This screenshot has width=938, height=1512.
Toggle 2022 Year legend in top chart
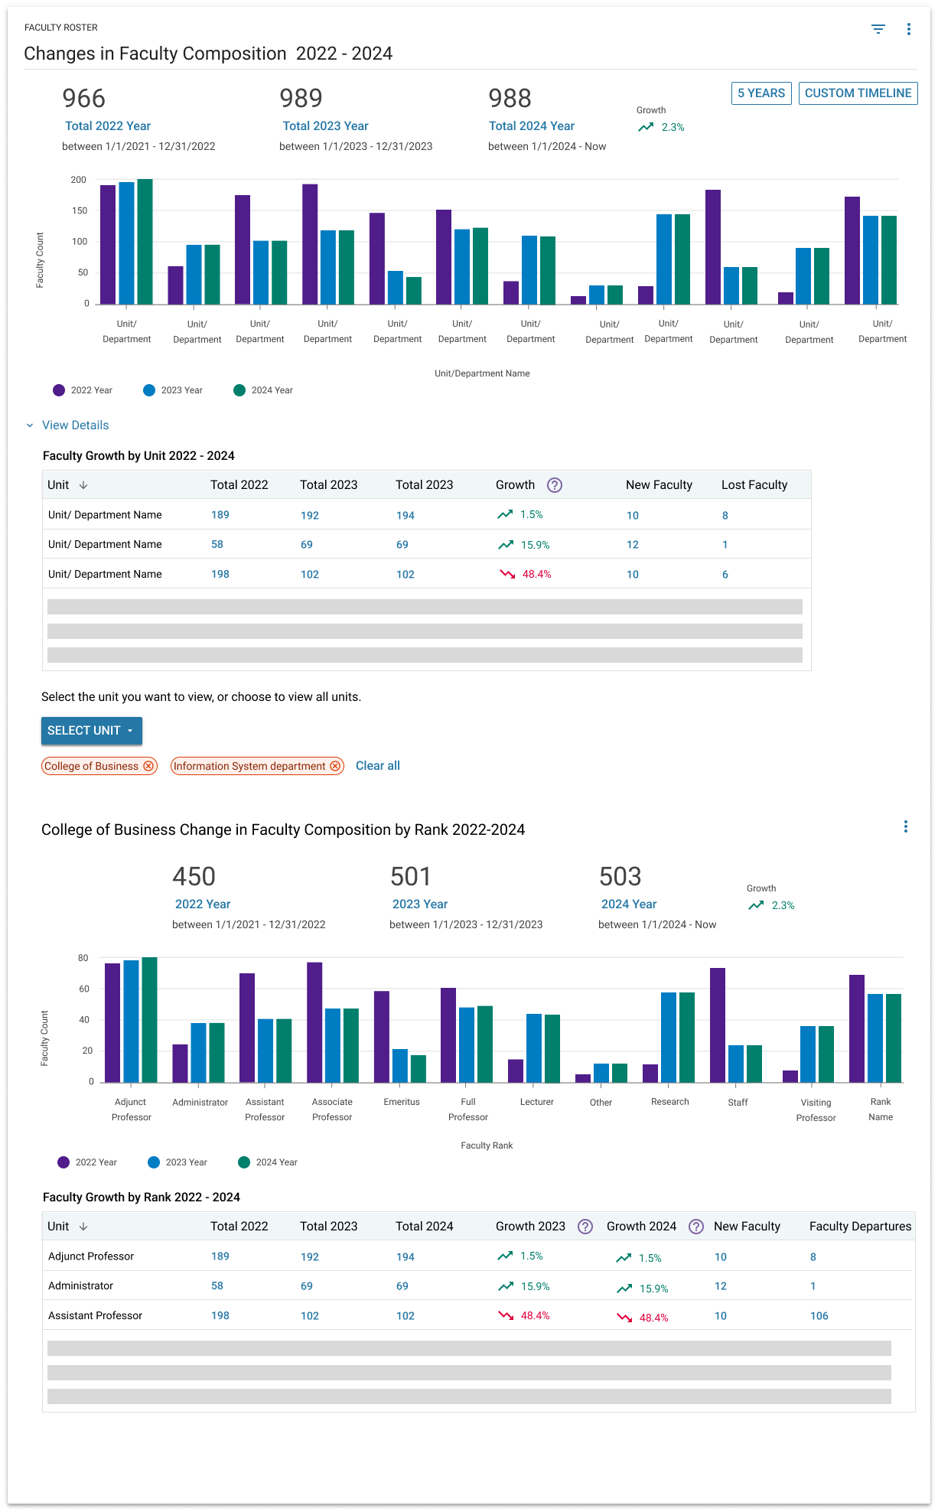pyautogui.click(x=83, y=390)
